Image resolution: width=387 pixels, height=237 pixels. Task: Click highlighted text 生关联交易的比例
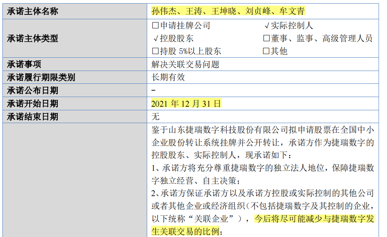click(x=185, y=232)
